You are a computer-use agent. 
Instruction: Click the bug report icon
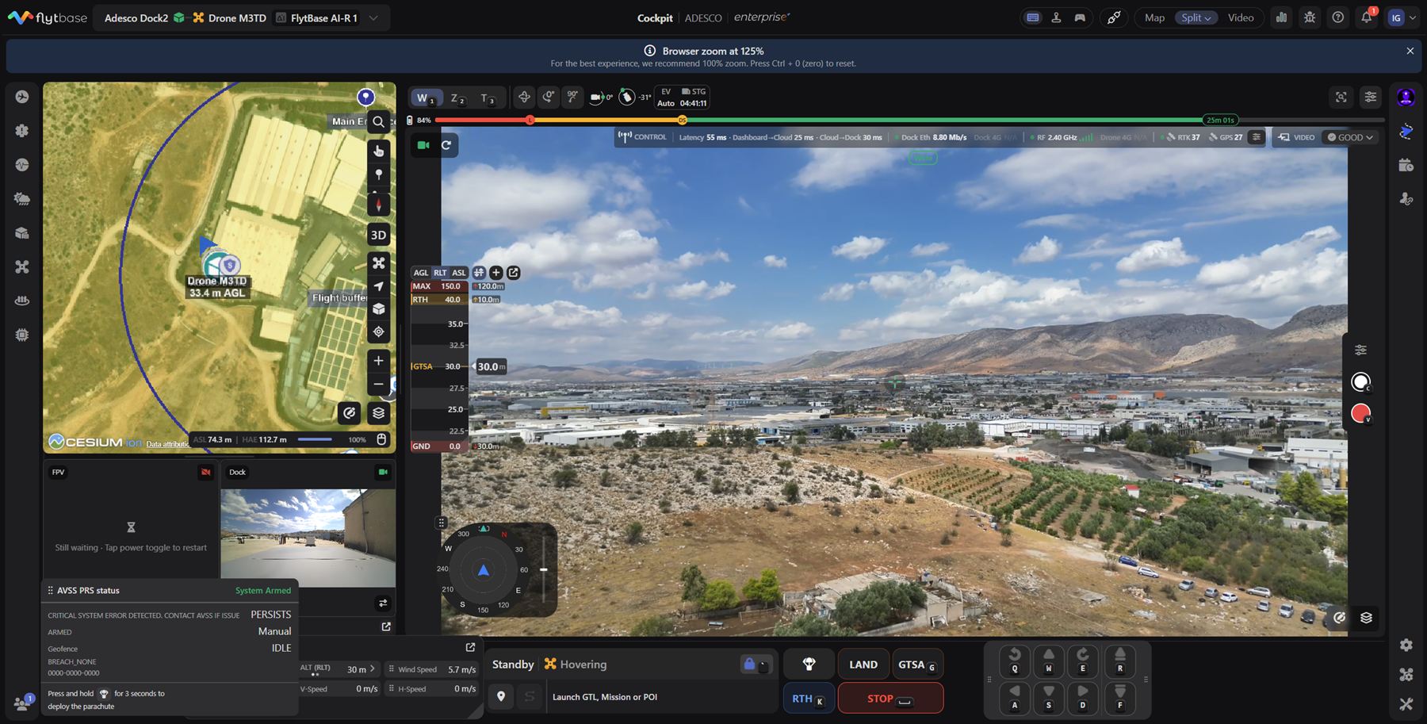1310,17
